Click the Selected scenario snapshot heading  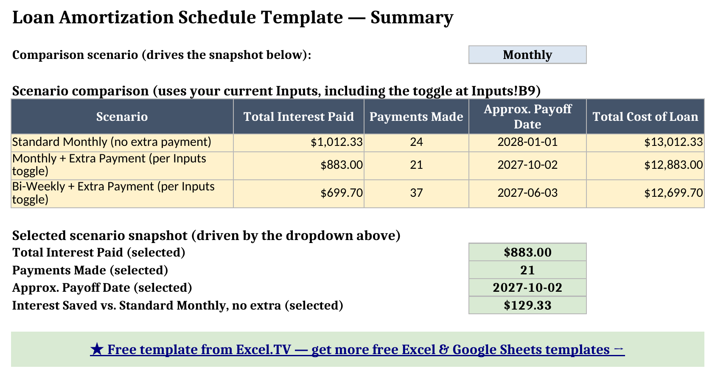[206, 236]
